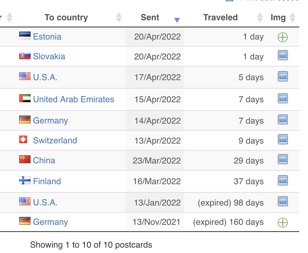View image of United Arab Emirates postcard
Image resolution: width=308 pixels, height=253 pixels.
(x=283, y=98)
